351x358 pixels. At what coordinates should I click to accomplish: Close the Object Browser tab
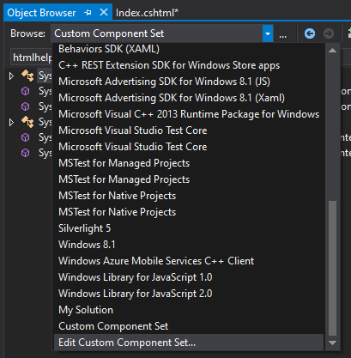(104, 12)
